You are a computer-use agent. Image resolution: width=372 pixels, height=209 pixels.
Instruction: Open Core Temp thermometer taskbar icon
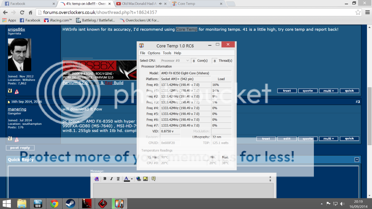coord(119,204)
